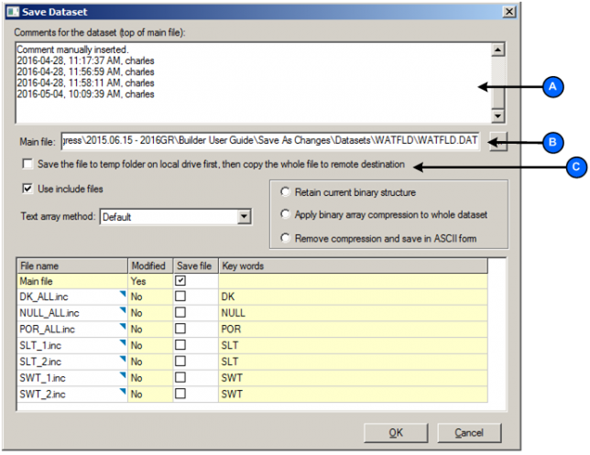The width and height of the screenshot is (590, 455).
Task: Enable saving file to temp folder first
Action: pos(29,165)
